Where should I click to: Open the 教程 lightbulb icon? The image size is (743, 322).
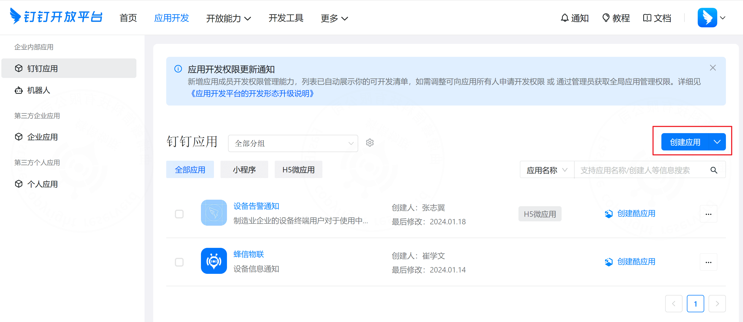pyautogui.click(x=606, y=18)
